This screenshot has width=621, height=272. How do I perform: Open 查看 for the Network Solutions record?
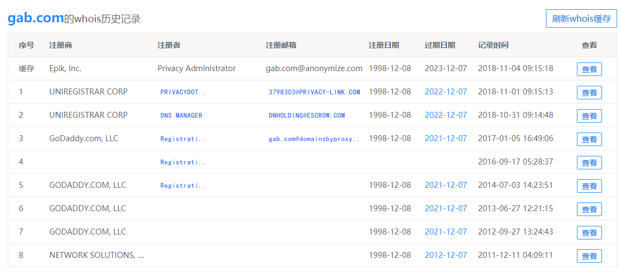click(x=589, y=256)
